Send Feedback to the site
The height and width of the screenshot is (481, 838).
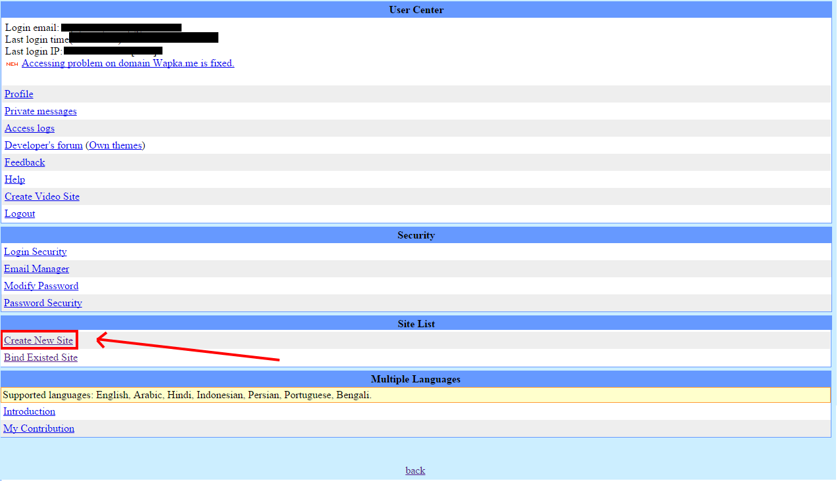(x=24, y=162)
